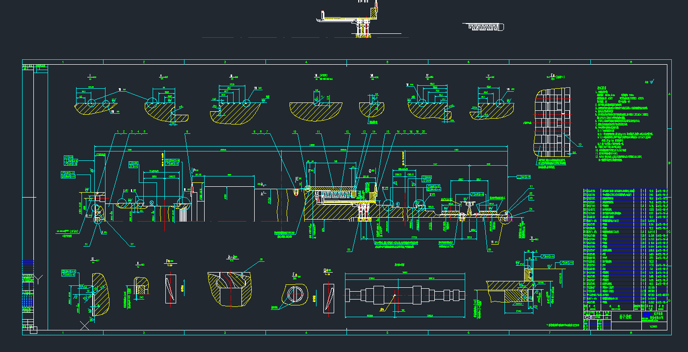Click the UCS axis icon at lower left
This screenshot has width=688, height=352.
point(38,280)
